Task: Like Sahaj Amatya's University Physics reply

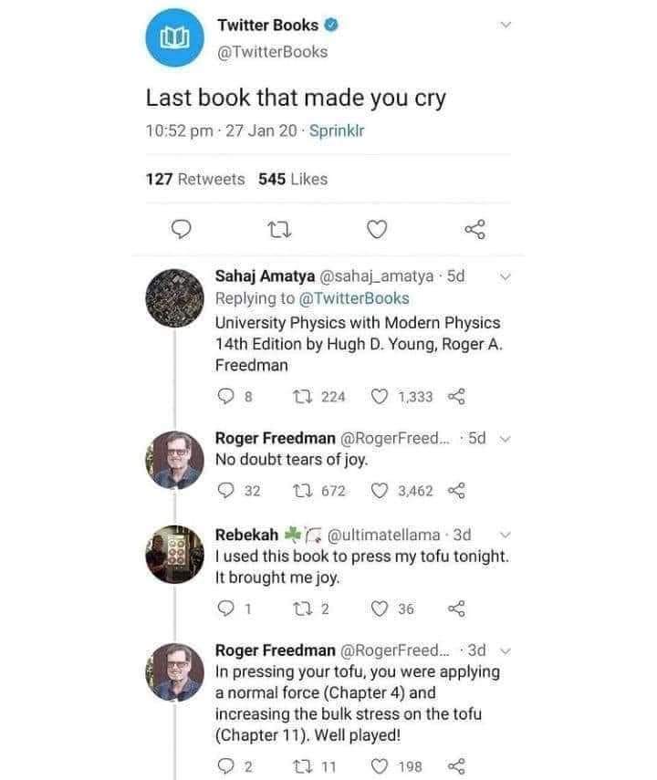Action: (x=381, y=396)
